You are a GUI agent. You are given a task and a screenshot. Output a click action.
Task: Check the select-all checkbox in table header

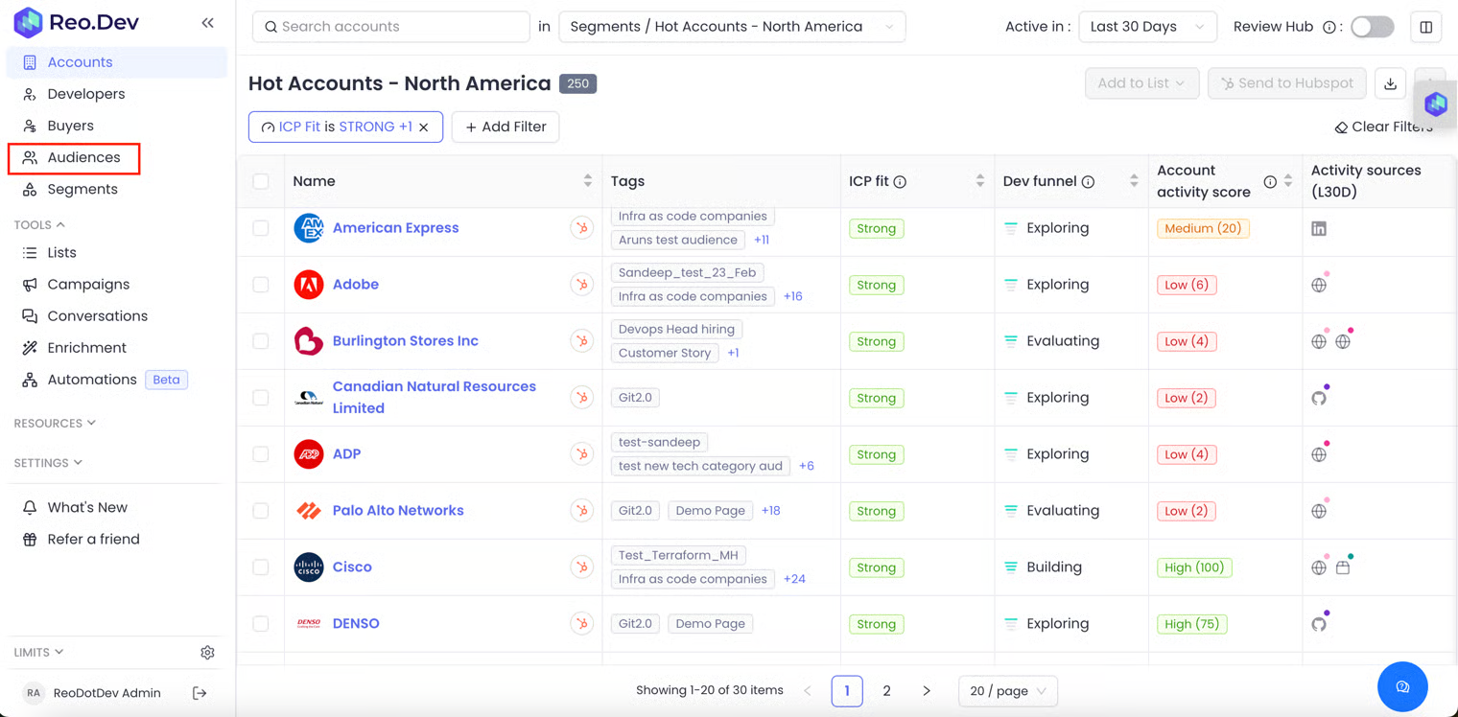pyautogui.click(x=261, y=181)
